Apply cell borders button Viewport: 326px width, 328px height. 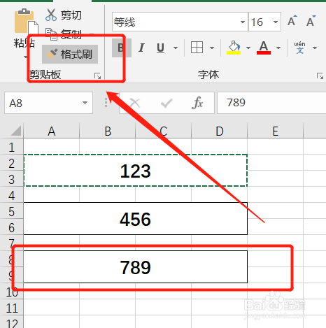pyautogui.click(x=197, y=48)
